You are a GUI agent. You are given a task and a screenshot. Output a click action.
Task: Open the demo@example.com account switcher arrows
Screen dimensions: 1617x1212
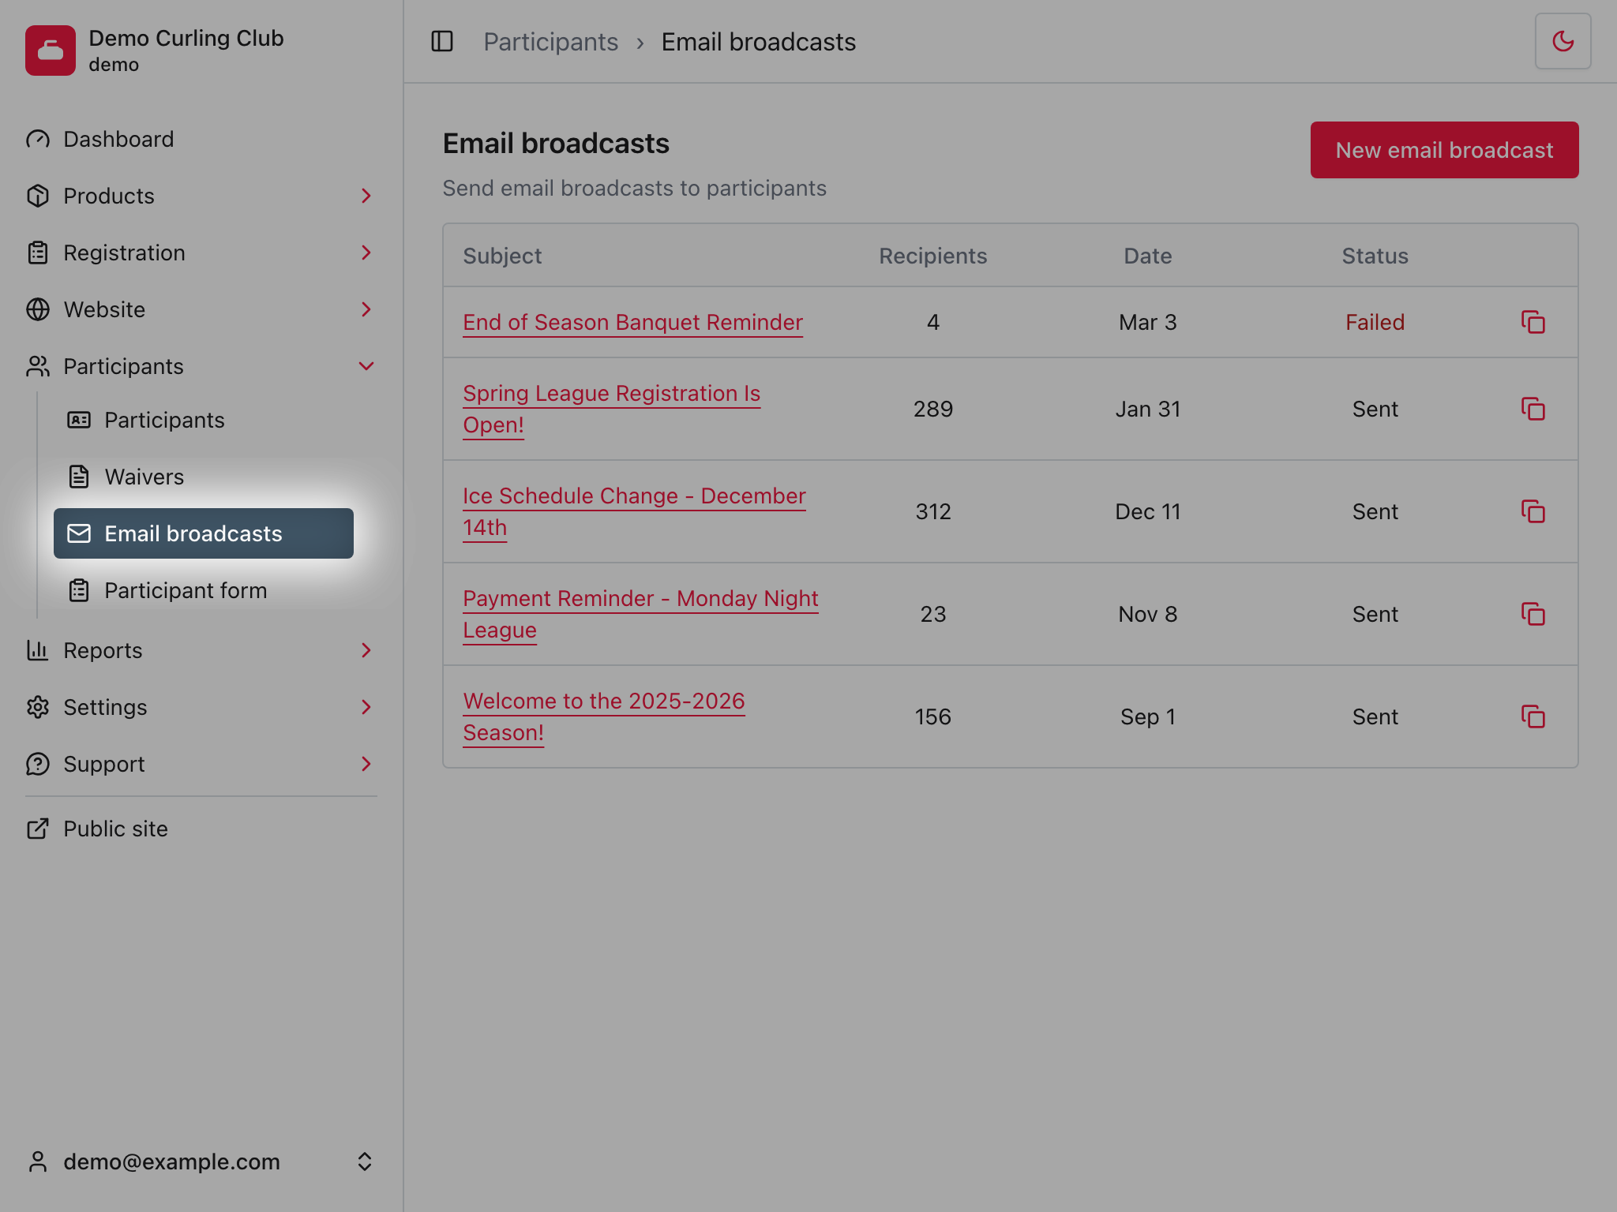coord(364,1161)
